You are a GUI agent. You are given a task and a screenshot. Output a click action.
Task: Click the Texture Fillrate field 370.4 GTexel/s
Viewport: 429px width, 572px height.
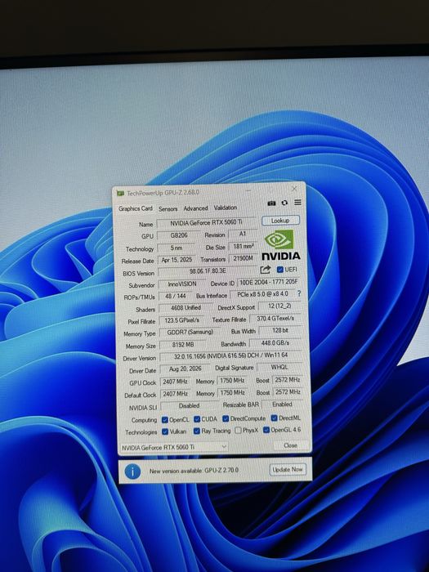pos(275,319)
